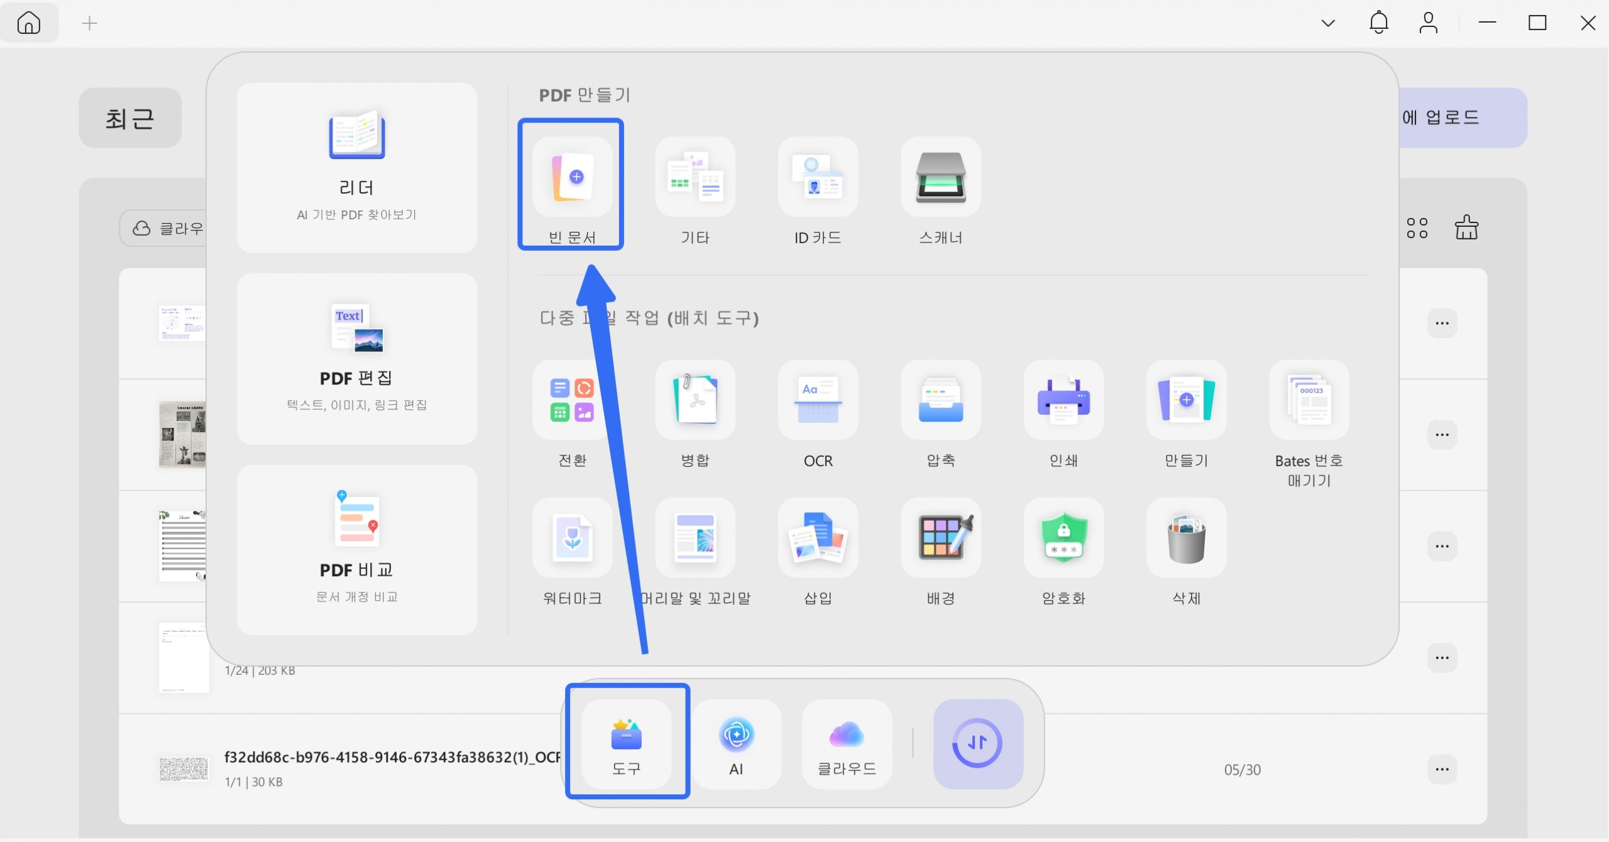The image size is (1609, 842).
Task: Open the f32dd68c OCR file thumbnail
Action: tap(184, 769)
